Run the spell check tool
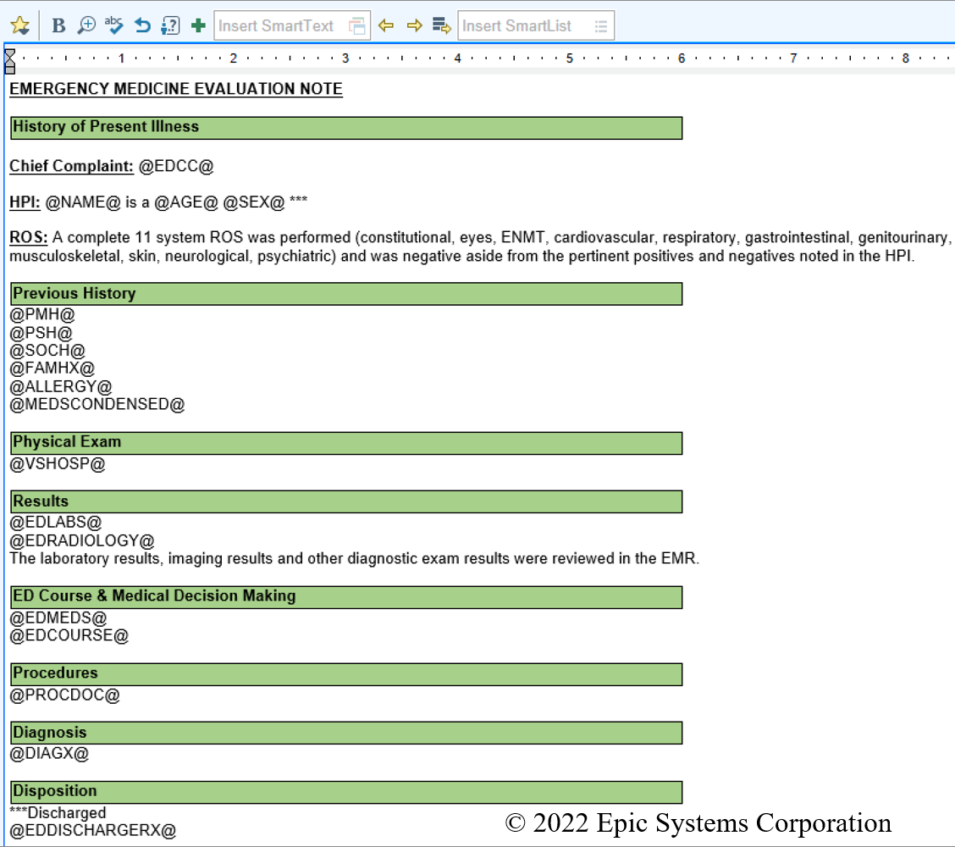The image size is (955, 847). coord(114,26)
